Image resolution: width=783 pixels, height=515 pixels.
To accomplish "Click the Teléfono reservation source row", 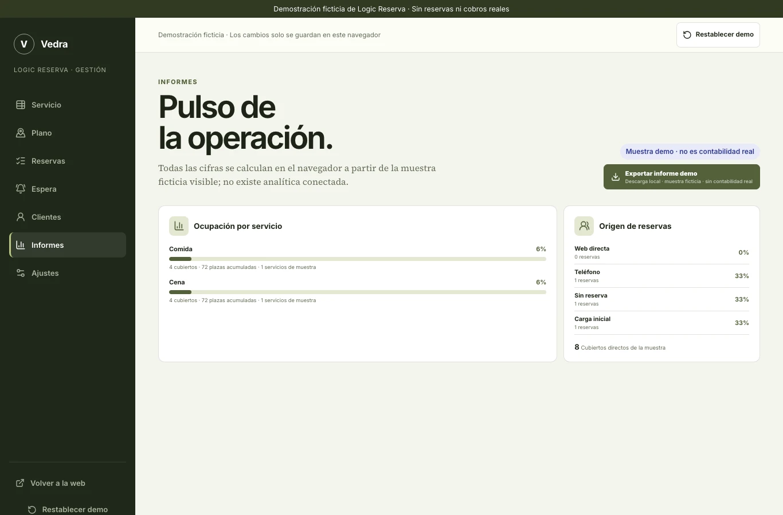I will (x=661, y=276).
